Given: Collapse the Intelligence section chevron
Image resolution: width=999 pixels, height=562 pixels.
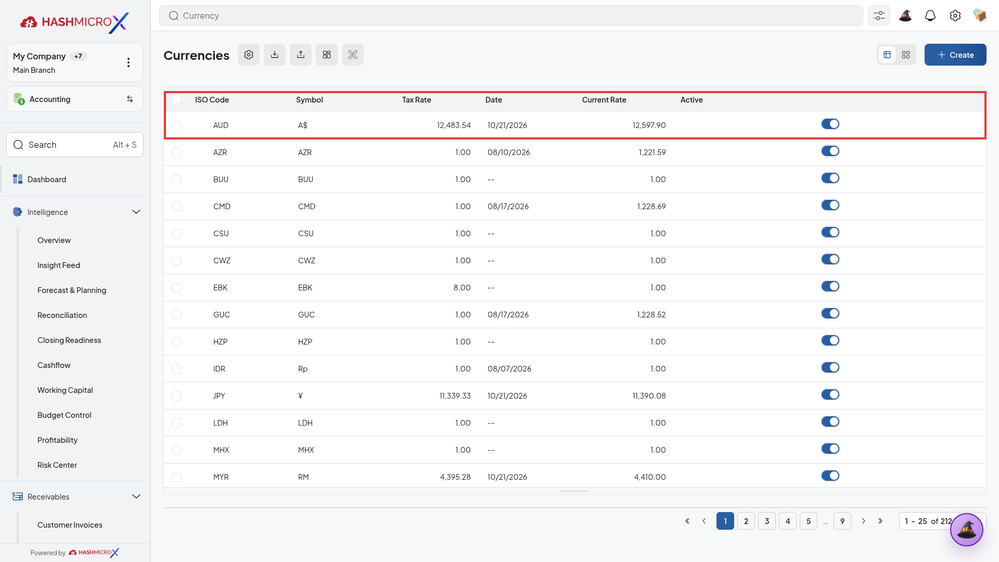Looking at the screenshot, I should pos(136,212).
